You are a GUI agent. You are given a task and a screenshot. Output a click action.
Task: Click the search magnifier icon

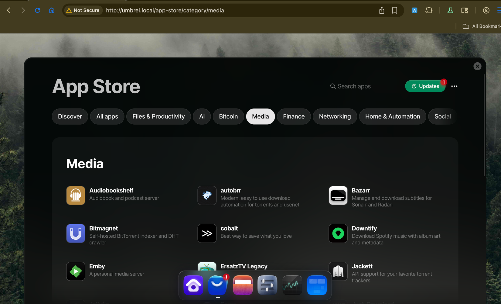[333, 86]
